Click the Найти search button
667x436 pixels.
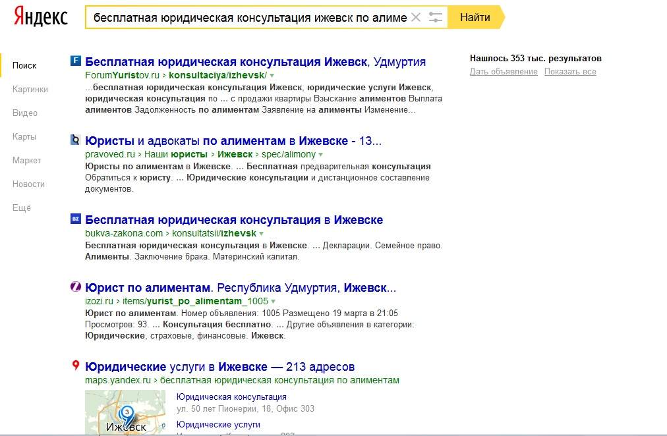click(476, 17)
